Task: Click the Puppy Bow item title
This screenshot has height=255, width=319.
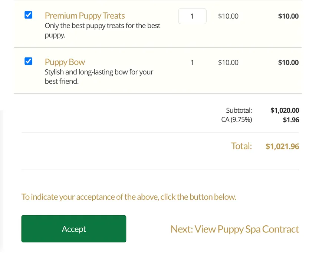Action: coord(65,62)
